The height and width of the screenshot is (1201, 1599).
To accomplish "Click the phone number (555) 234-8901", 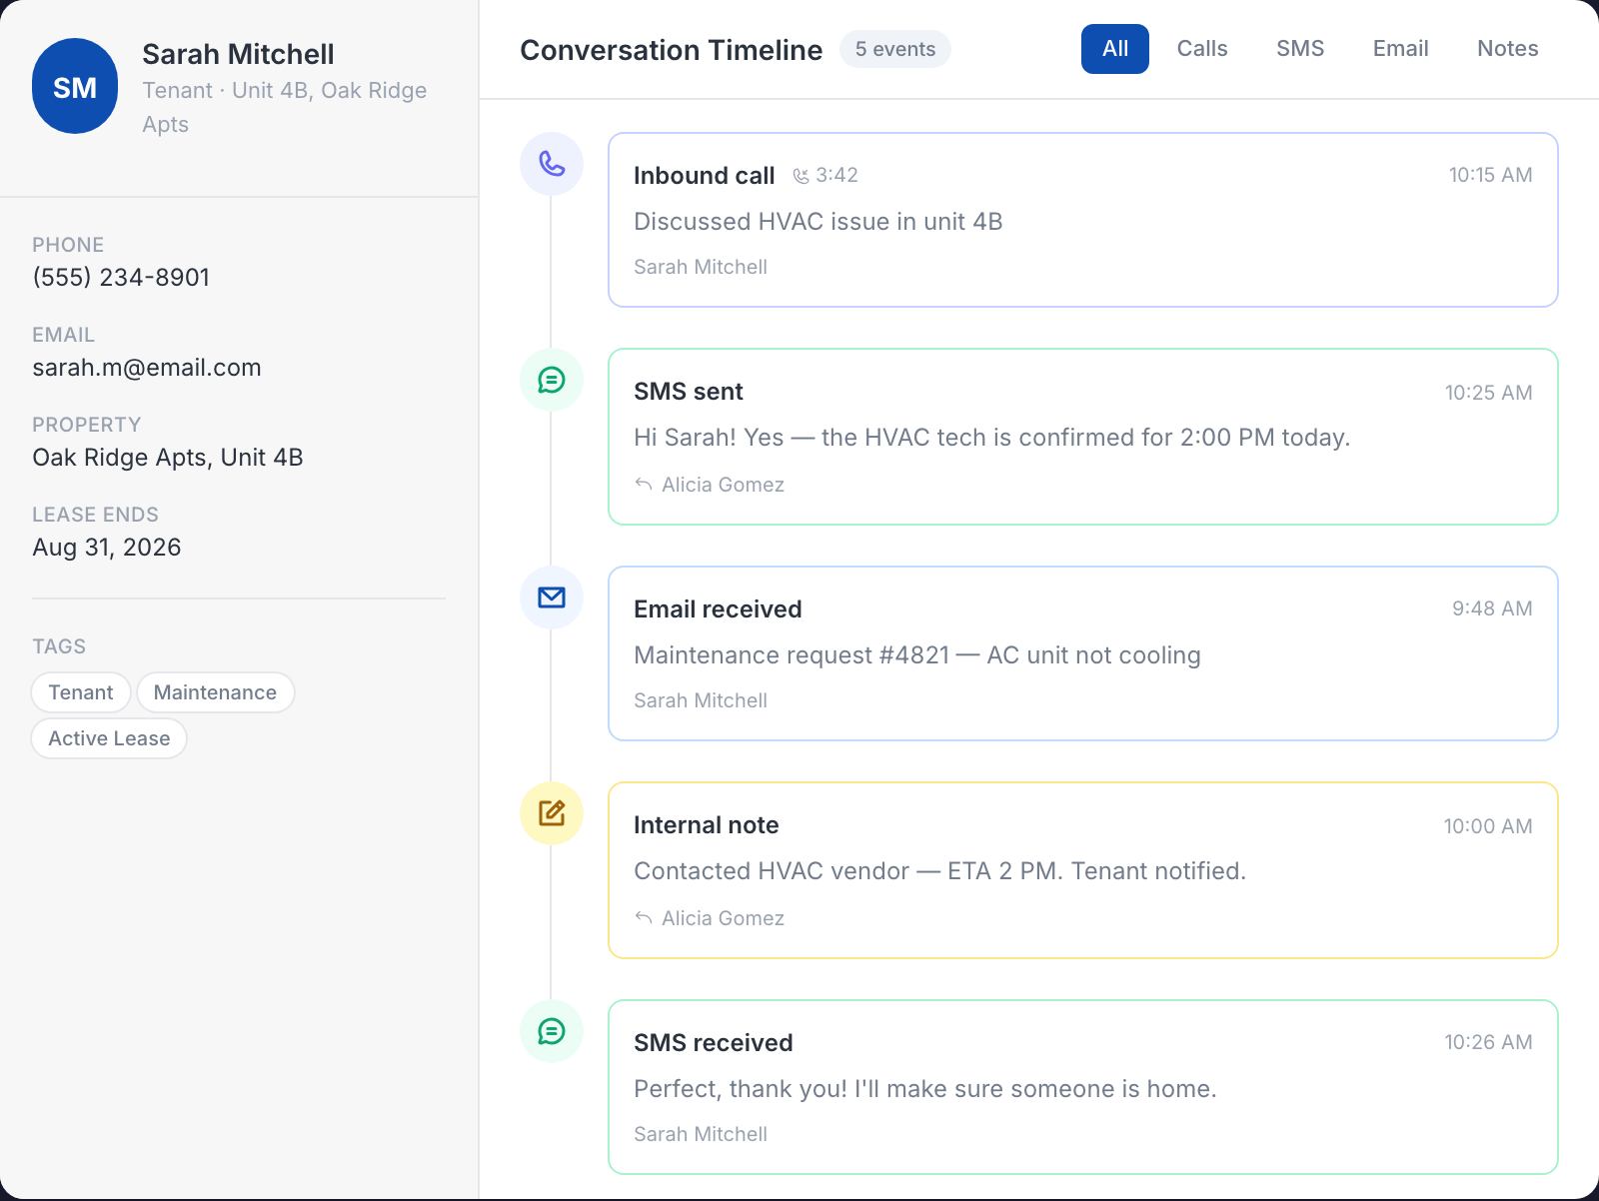I will 121,278.
